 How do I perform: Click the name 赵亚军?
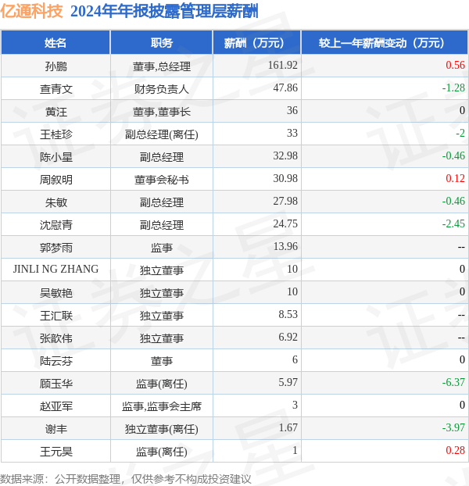[x=55, y=406]
